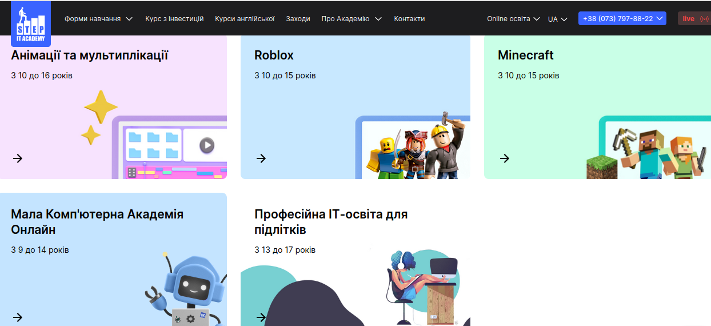
Task: Open the STEP IT Academy logo homepage
Action: tap(31, 23)
